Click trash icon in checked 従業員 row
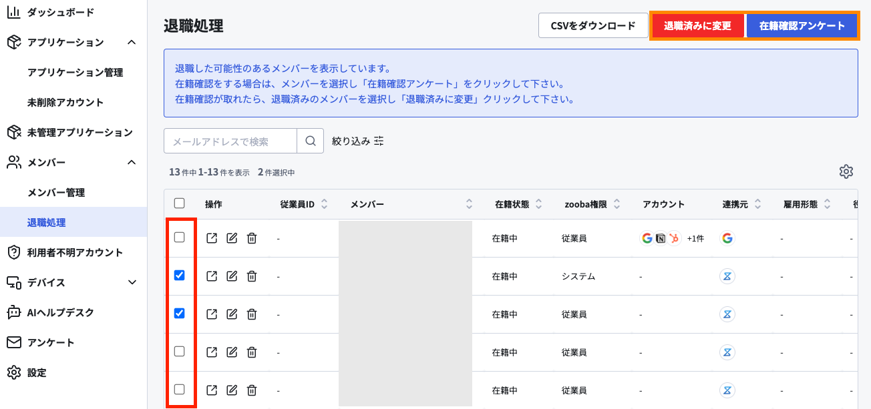 252,314
